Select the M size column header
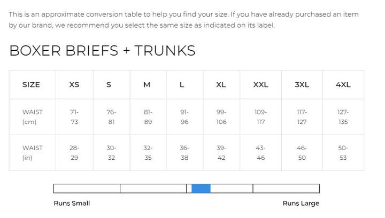Viewport: 385px width, 218px height. [x=147, y=84]
